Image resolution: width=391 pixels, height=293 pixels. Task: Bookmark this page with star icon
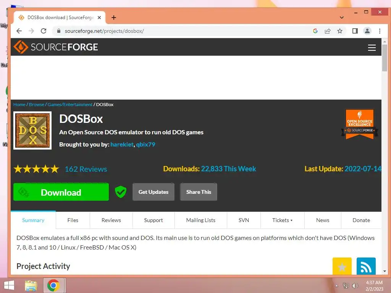pyautogui.click(x=339, y=31)
